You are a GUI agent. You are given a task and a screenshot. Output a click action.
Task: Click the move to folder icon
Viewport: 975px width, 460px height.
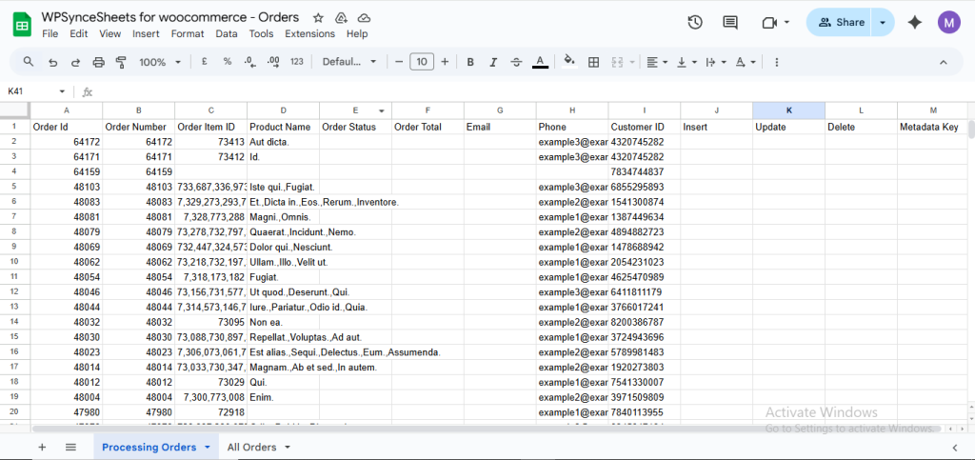pos(341,17)
